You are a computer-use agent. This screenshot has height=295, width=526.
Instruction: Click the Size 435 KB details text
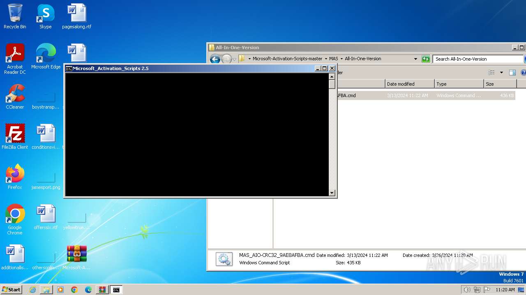(x=348, y=263)
